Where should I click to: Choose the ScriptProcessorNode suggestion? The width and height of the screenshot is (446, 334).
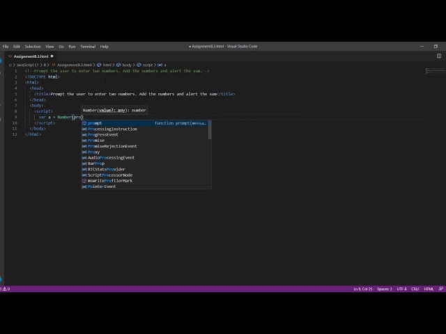[144, 175]
